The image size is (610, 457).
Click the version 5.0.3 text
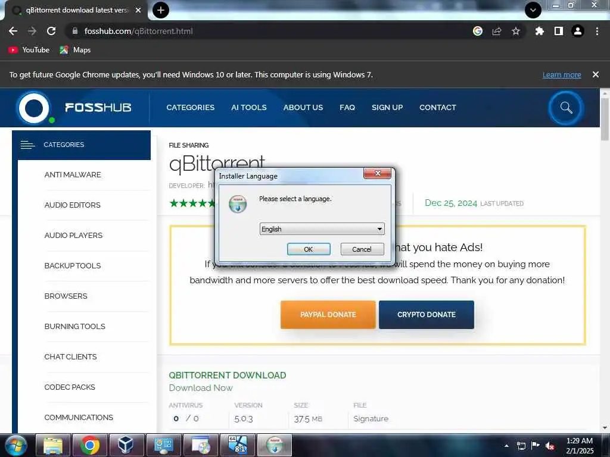pos(244,419)
